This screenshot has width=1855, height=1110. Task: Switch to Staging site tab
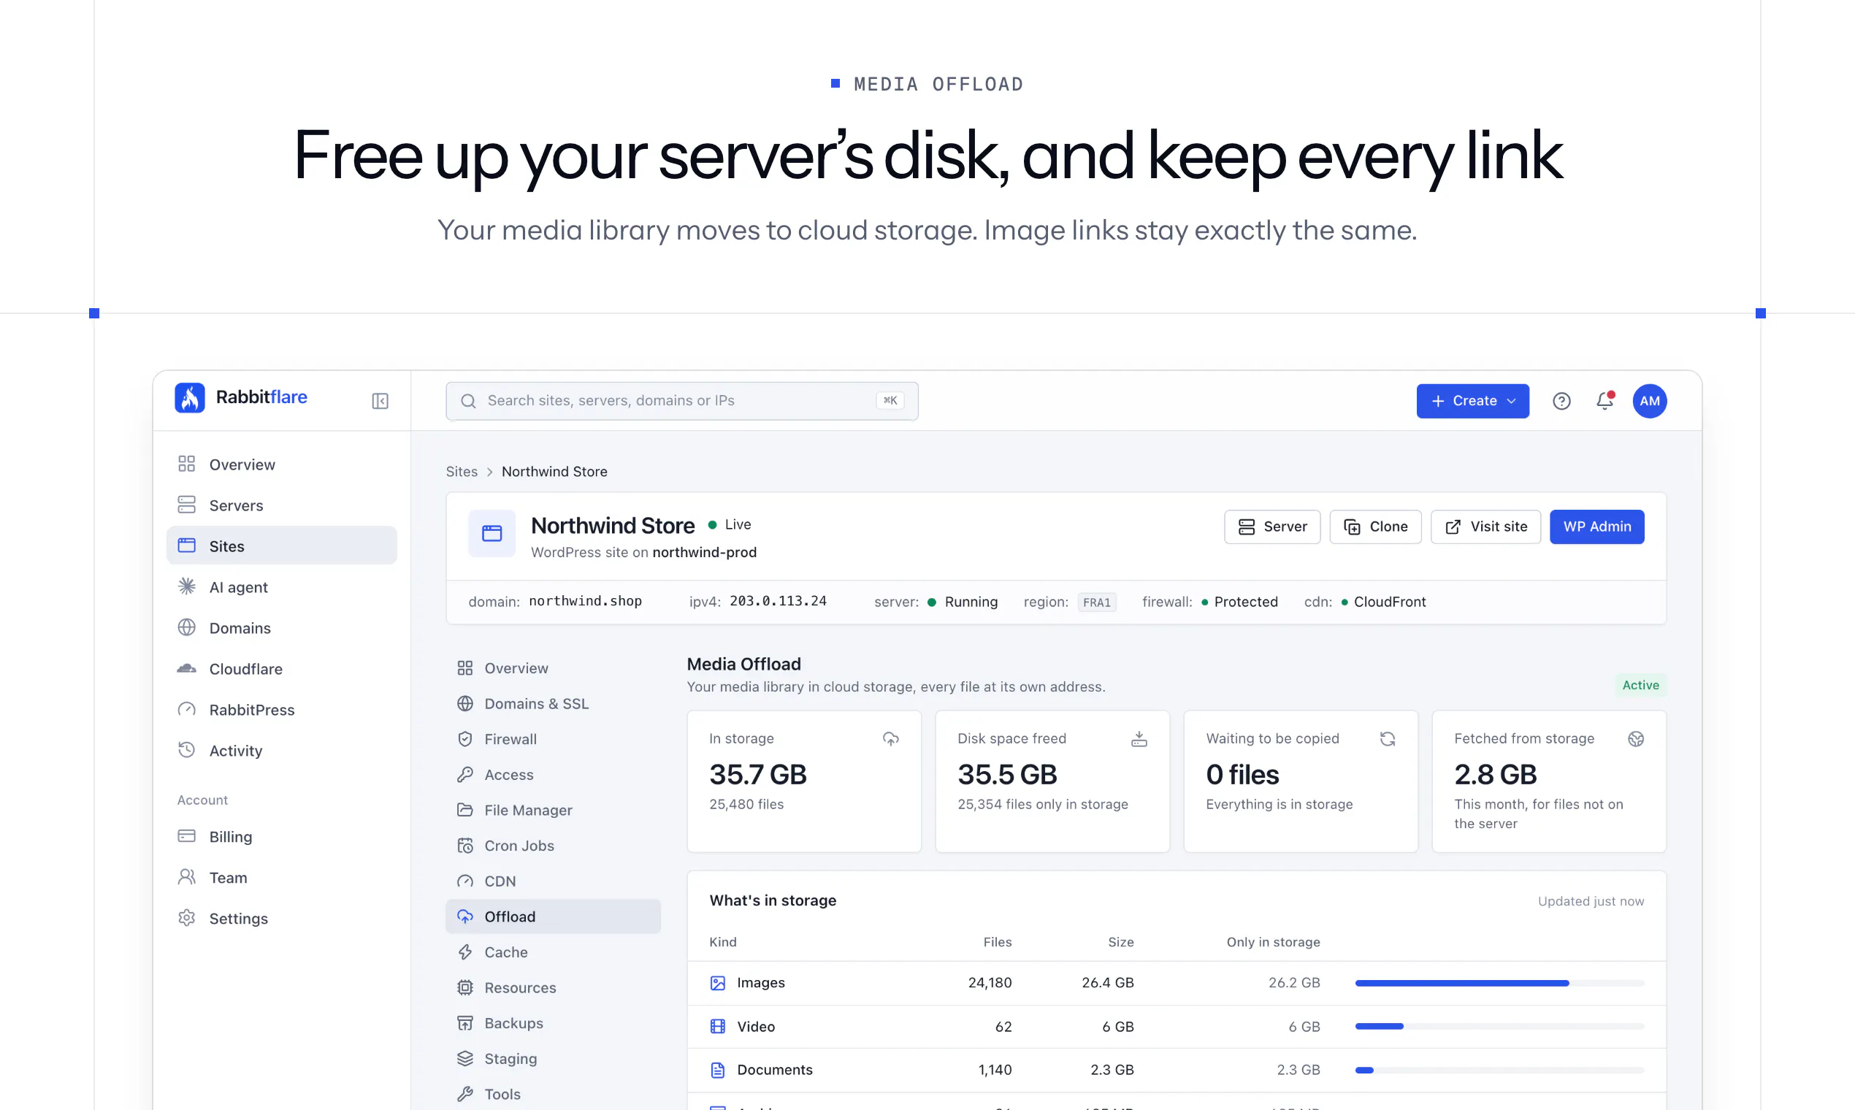(x=553, y=1059)
